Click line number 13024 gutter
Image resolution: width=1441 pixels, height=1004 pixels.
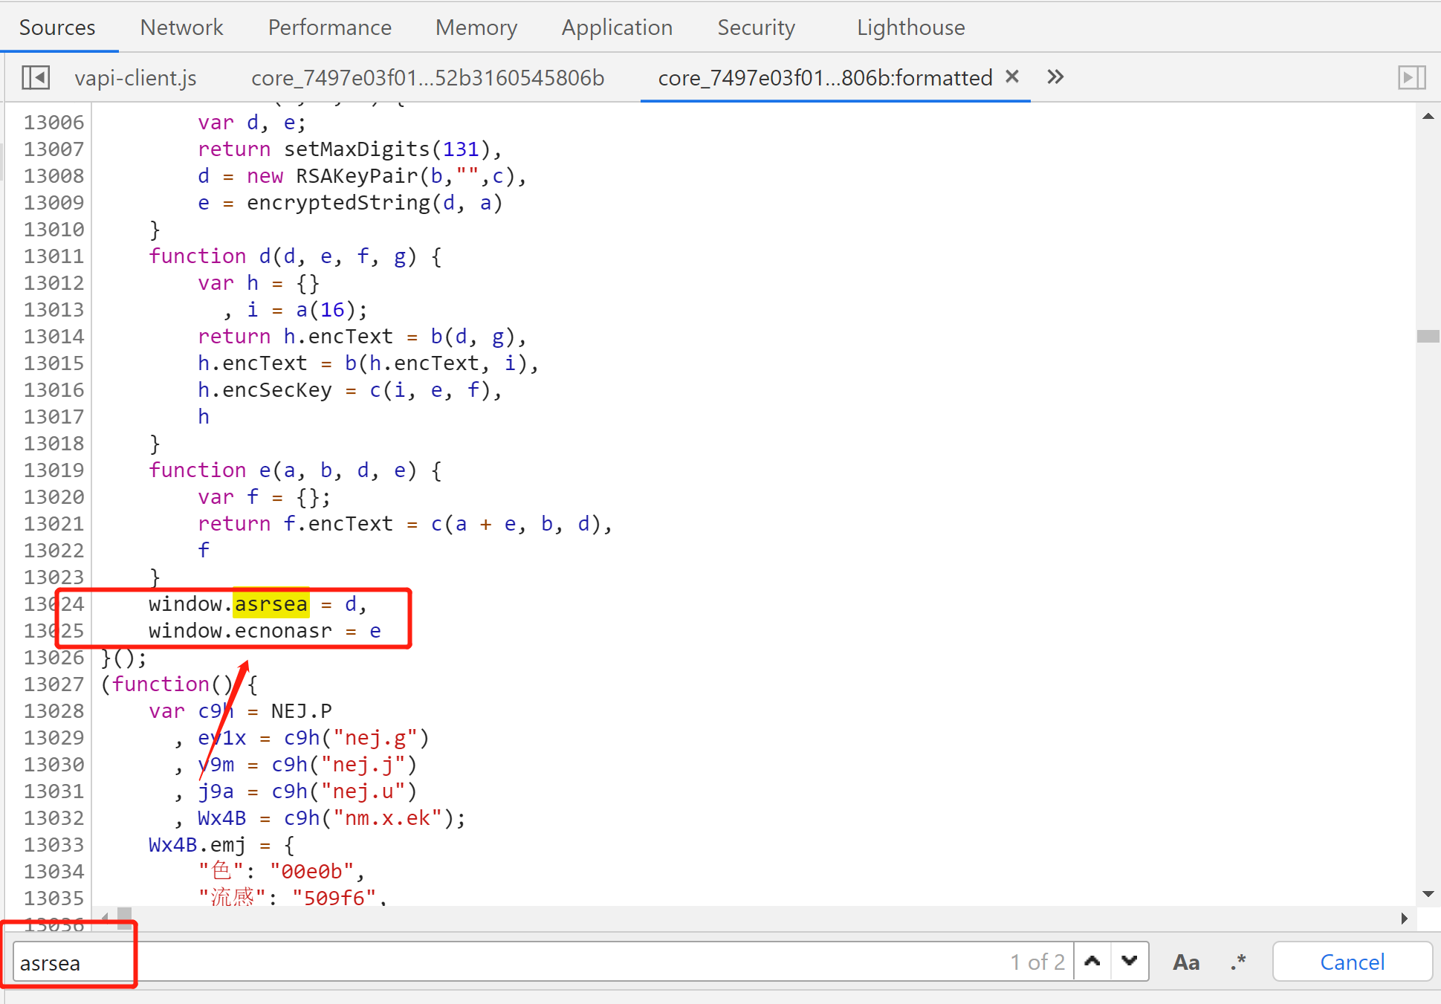tap(54, 603)
